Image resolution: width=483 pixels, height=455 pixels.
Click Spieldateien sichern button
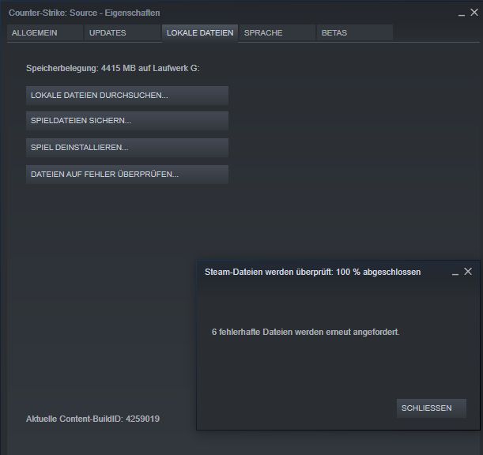tap(127, 121)
